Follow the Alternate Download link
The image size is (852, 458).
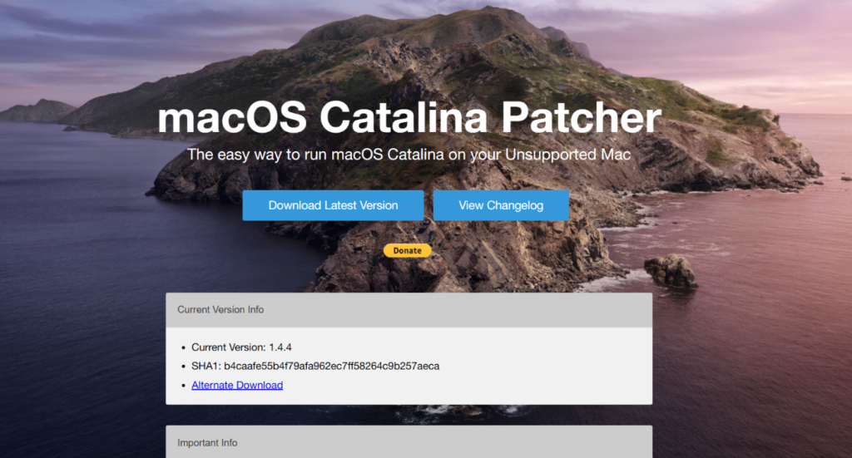(x=237, y=385)
